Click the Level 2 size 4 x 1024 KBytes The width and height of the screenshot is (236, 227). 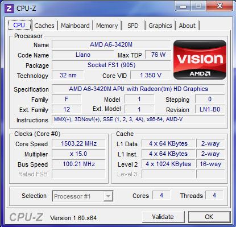coord(168,164)
